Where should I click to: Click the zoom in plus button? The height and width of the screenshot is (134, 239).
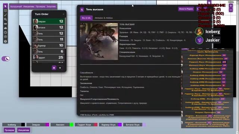(231, 6)
